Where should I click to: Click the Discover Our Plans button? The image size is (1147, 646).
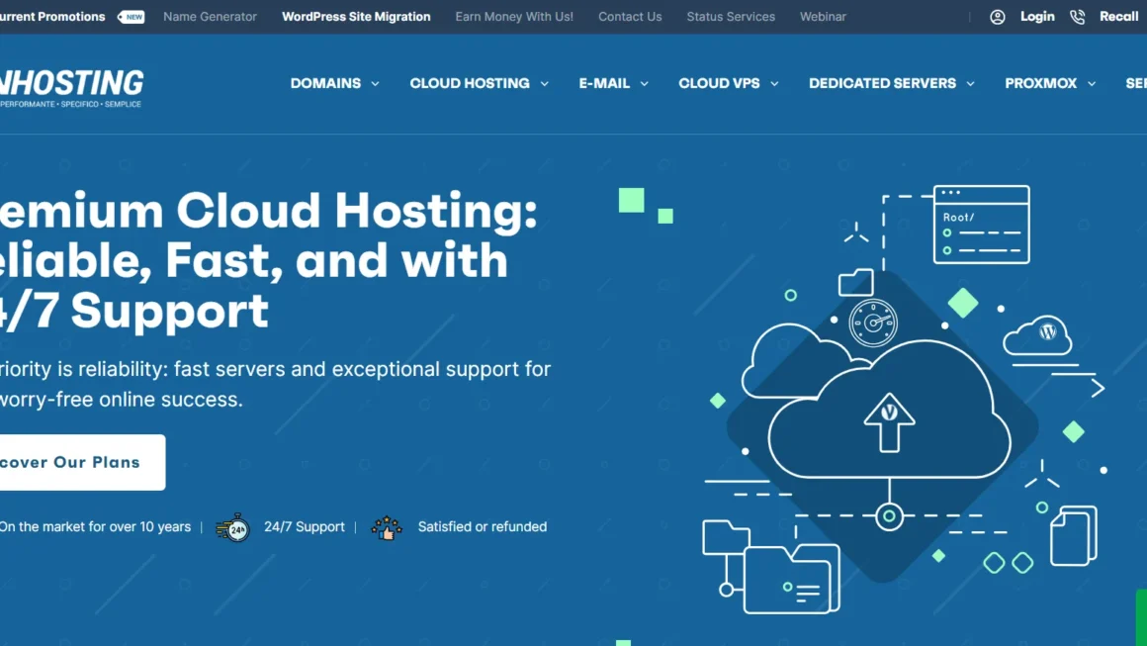83,462
